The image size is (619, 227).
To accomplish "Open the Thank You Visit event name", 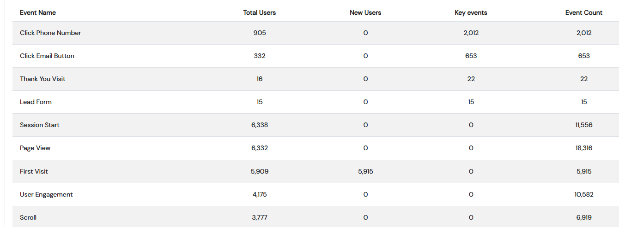I will [x=42, y=79].
